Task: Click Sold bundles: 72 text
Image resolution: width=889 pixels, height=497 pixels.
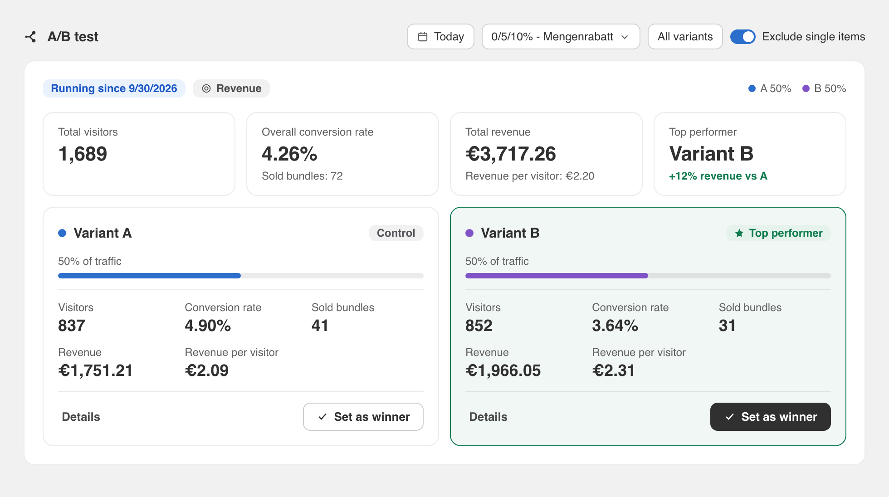Action: point(302,176)
